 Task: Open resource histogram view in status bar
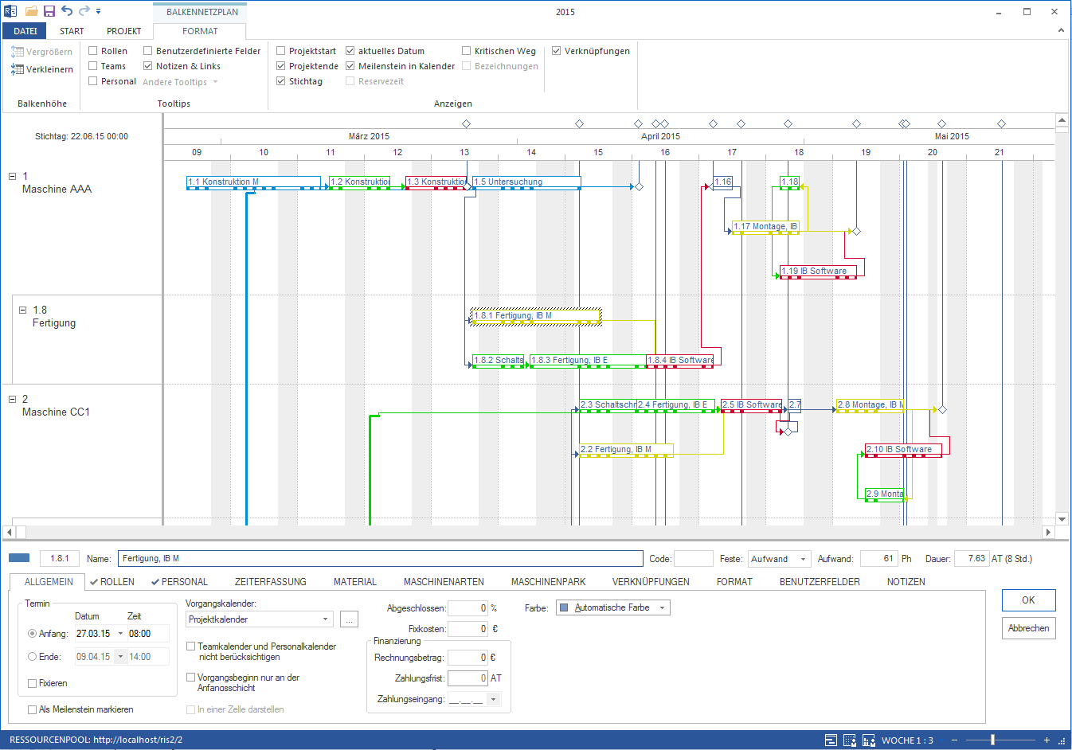tap(868, 740)
